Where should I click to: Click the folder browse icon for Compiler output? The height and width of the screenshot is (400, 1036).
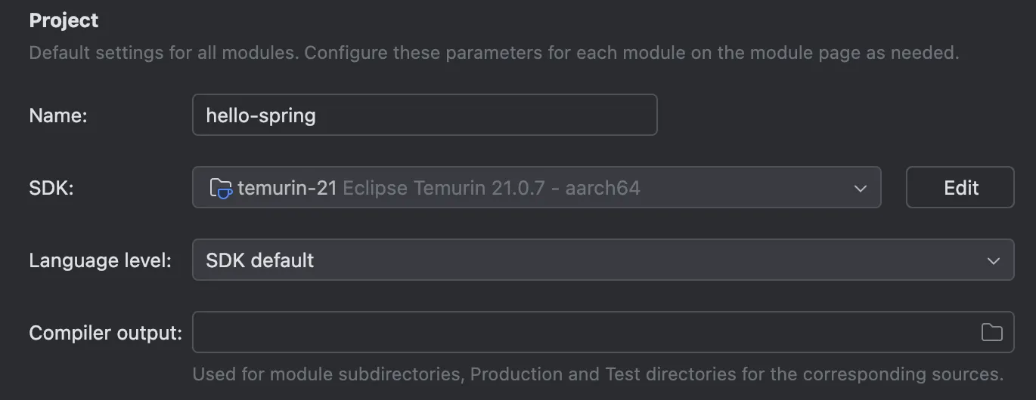coord(991,332)
